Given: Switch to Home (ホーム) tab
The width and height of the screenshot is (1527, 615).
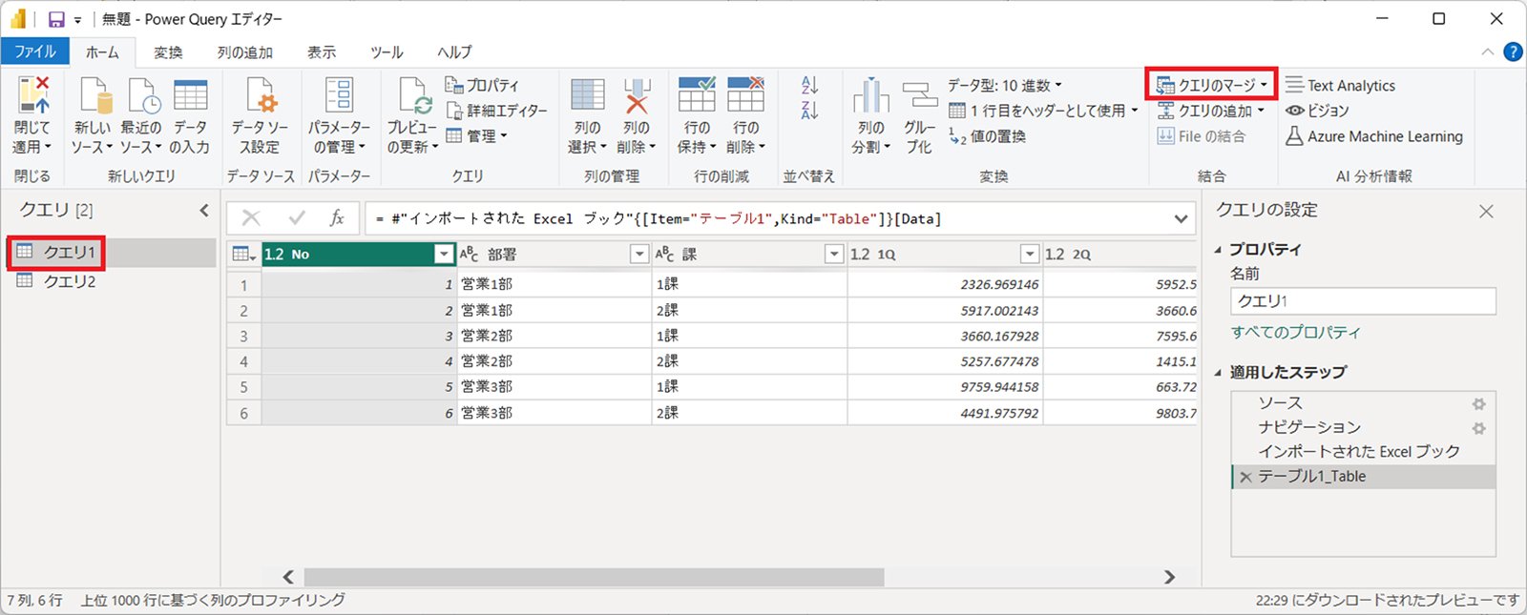Looking at the screenshot, I should (102, 51).
